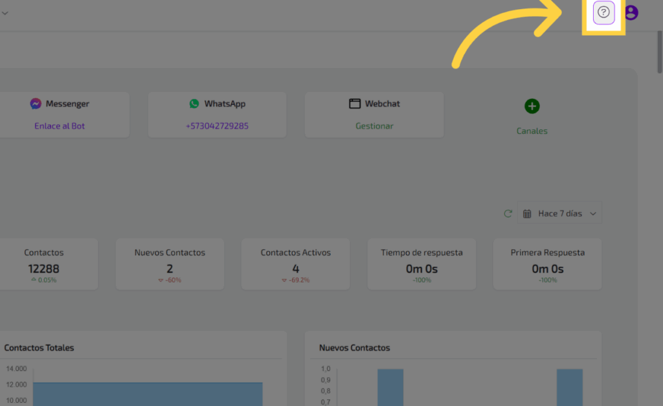663x406 pixels.
Task: Select the Contactos Activos stat card
Action: [295, 264]
